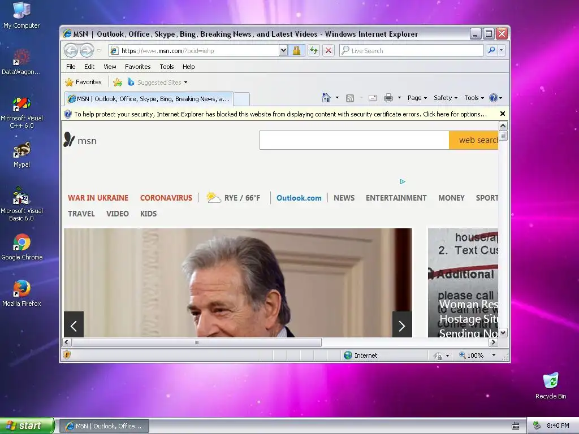Click the Home toolbar icon
This screenshot has width=579, height=434.
pyautogui.click(x=326, y=98)
